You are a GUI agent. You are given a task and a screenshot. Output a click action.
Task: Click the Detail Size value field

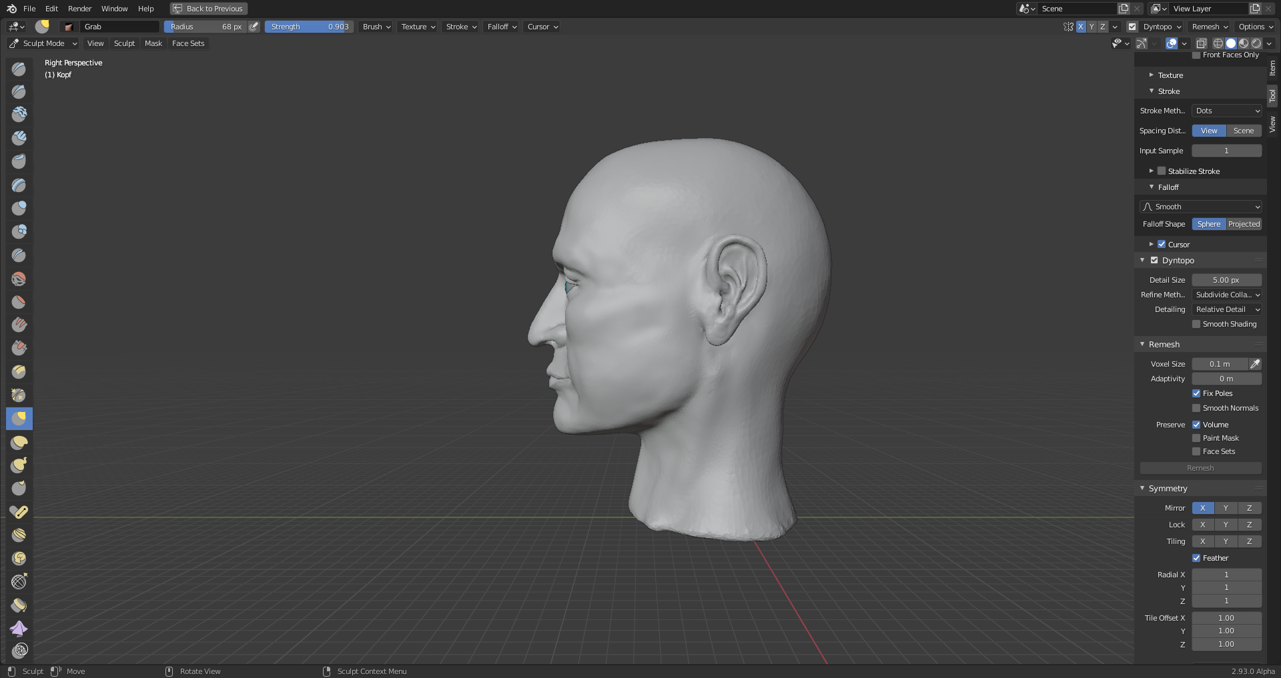pos(1226,280)
